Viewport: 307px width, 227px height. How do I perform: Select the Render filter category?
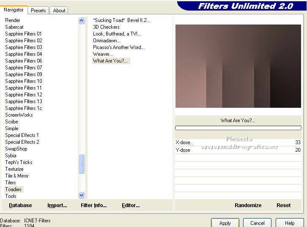pyautogui.click(x=13, y=20)
